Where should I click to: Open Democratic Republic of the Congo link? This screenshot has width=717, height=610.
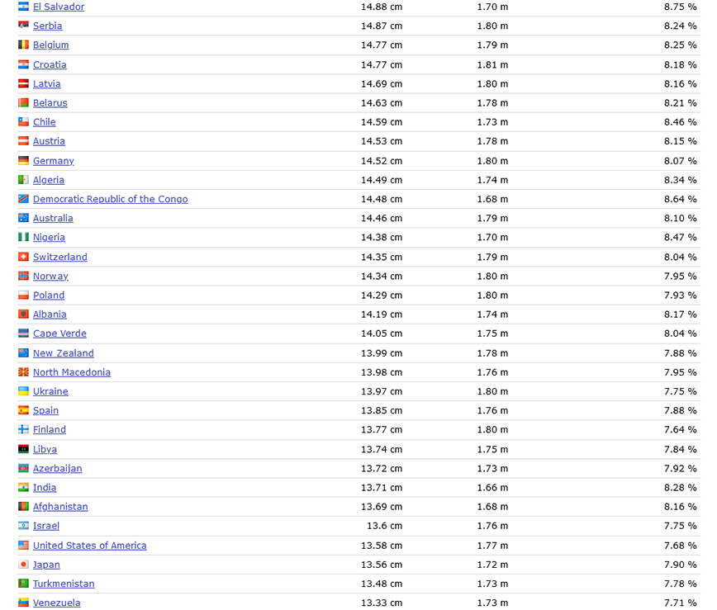(110, 199)
